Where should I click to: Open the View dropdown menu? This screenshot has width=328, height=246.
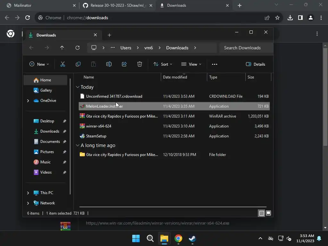191,64
